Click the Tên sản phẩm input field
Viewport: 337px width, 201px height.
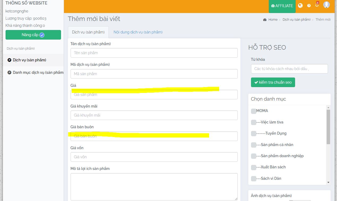pos(154,53)
